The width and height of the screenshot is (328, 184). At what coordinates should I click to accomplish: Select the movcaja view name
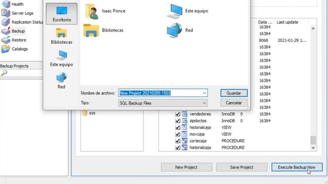click(197, 134)
